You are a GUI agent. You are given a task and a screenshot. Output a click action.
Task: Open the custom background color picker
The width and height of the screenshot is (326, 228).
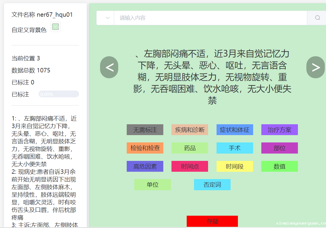(55, 27)
